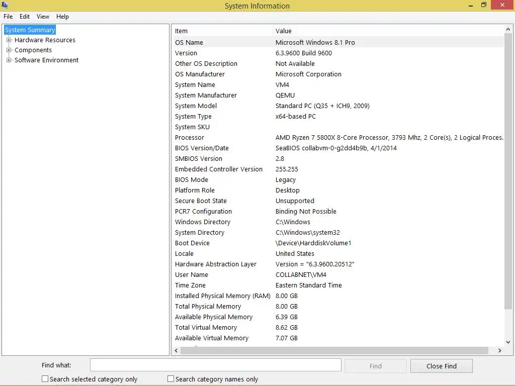Minimize the System Information window
This screenshot has height=386, width=515.
tap(471, 5)
